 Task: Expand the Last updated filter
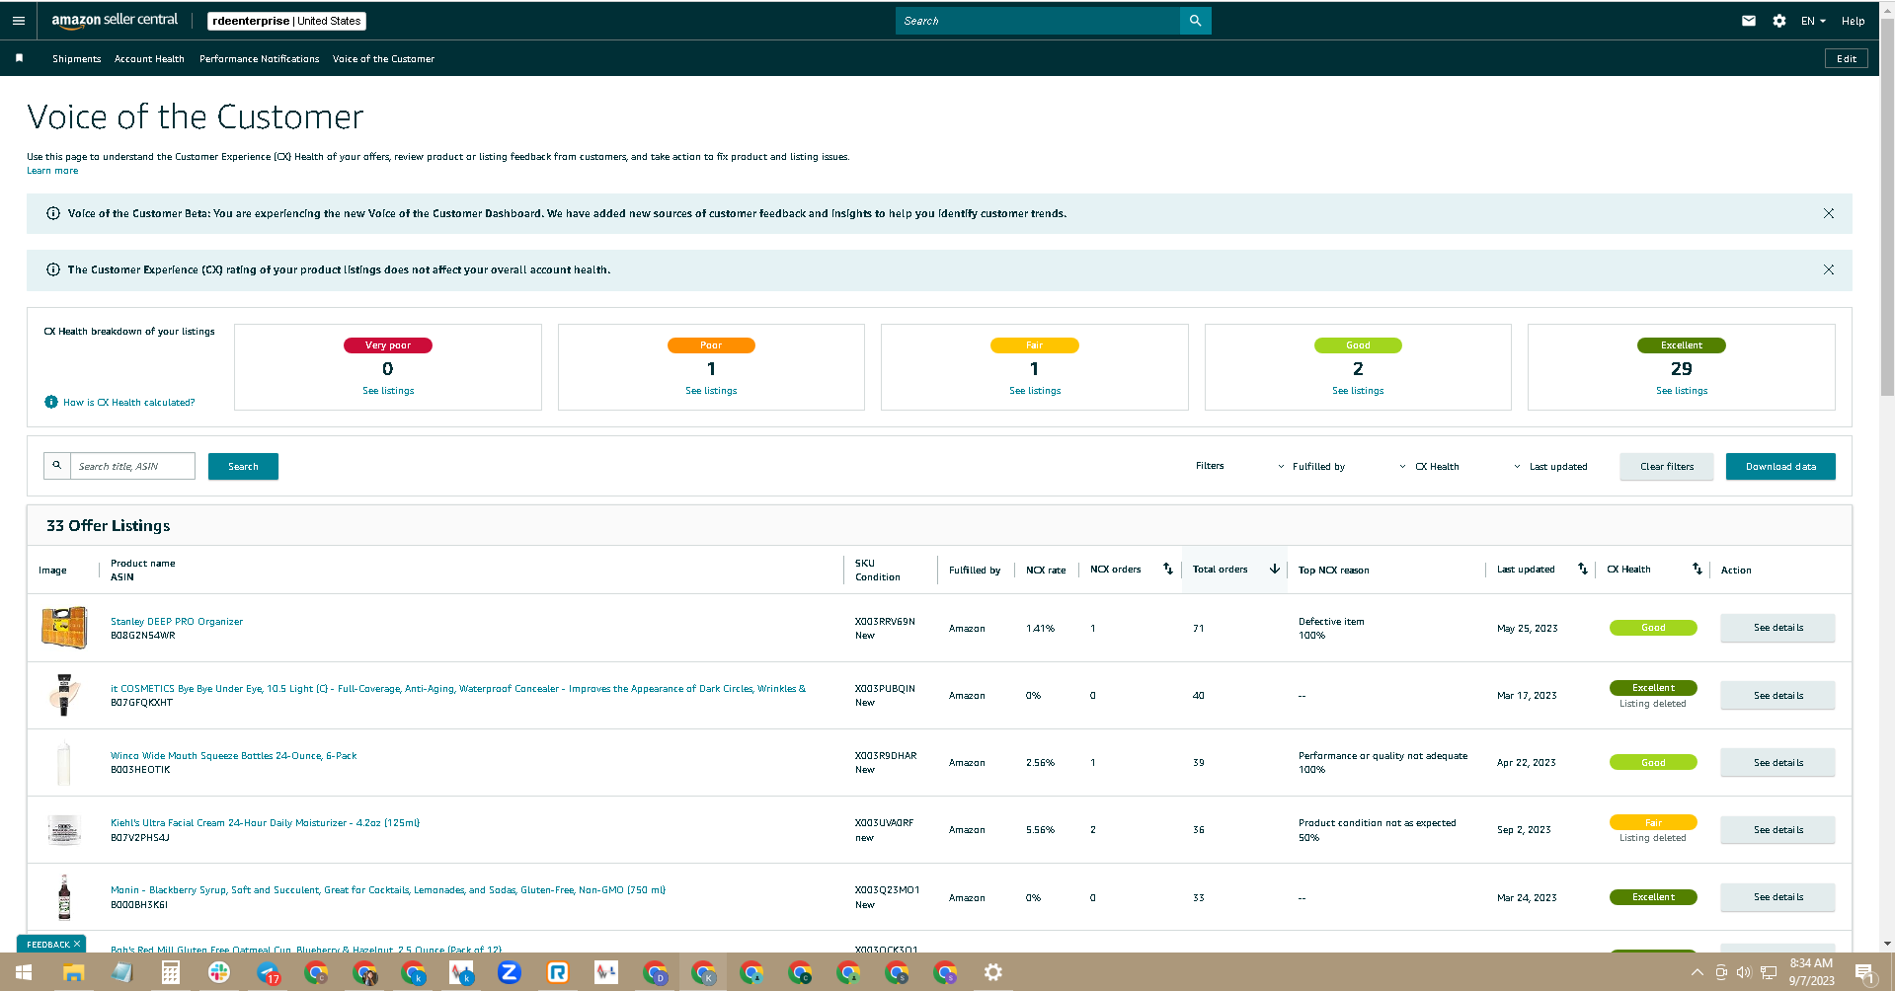click(x=1550, y=467)
